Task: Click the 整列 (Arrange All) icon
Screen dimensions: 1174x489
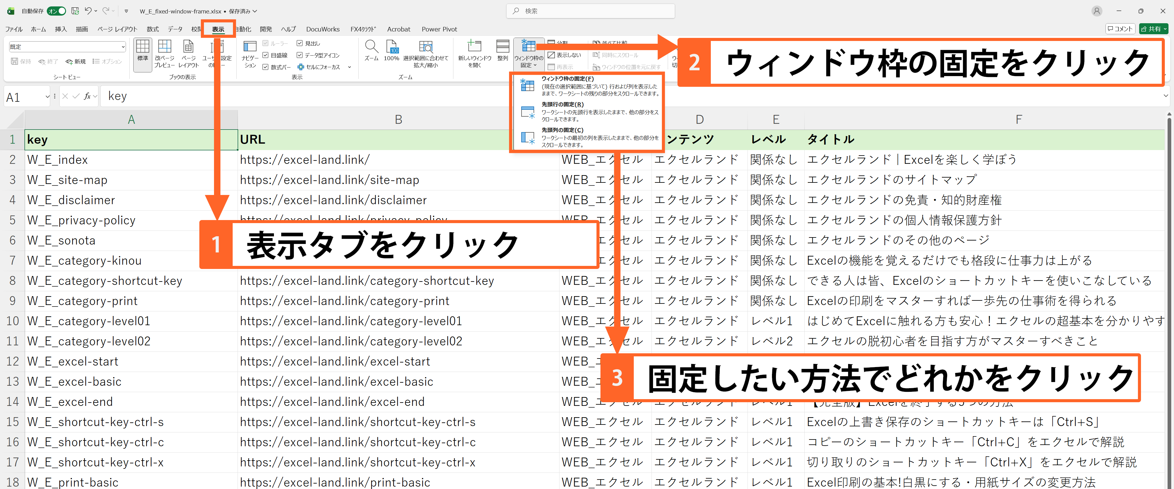Action: (x=503, y=50)
